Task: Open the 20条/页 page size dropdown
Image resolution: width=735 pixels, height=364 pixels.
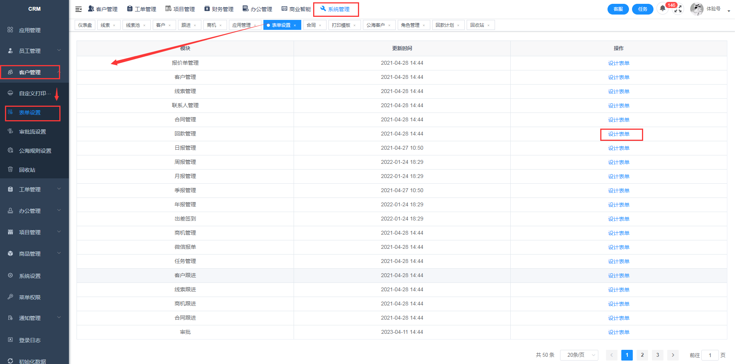Action: click(x=579, y=355)
